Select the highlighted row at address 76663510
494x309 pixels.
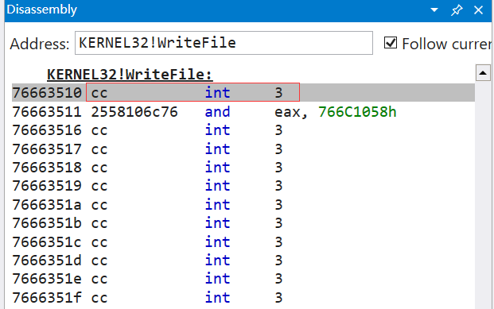pyautogui.click(x=243, y=92)
